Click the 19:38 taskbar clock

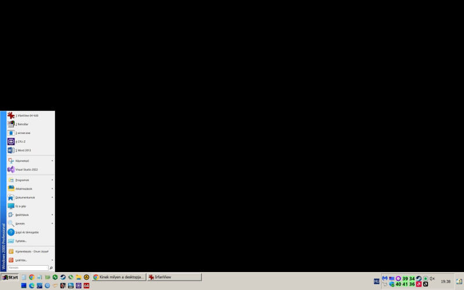[x=445, y=282]
